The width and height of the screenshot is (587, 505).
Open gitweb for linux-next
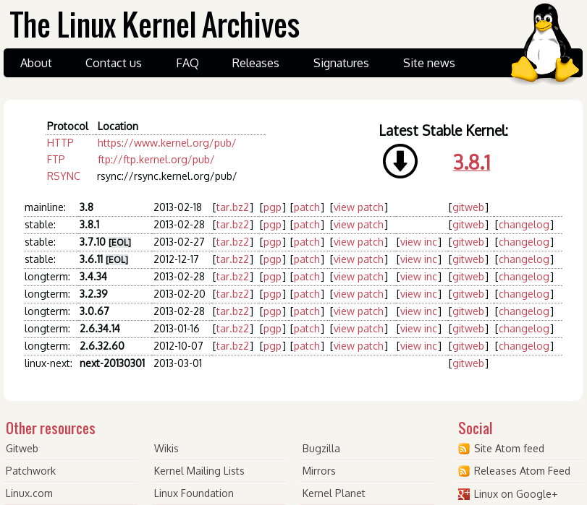click(468, 363)
